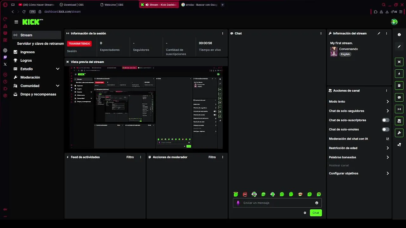This screenshot has height=228, width=406.
Task: Toggle the wrench stream info widget icon
Action: coord(399,133)
